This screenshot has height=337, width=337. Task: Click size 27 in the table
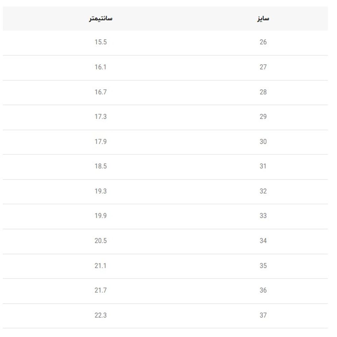(x=263, y=67)
